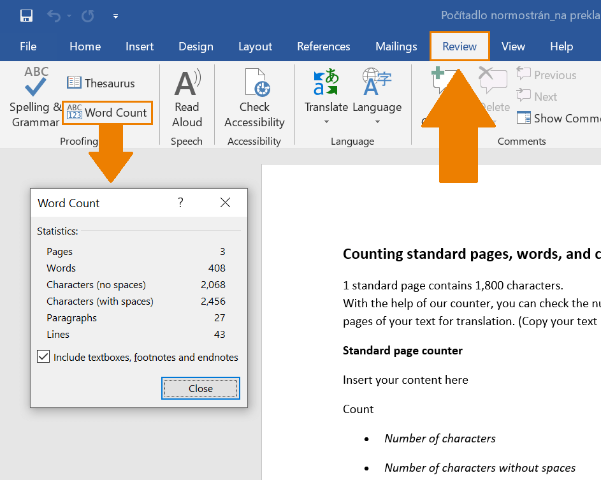The image size is (601, 480).
Task: Run Check Accessibility
Action: 254,99
